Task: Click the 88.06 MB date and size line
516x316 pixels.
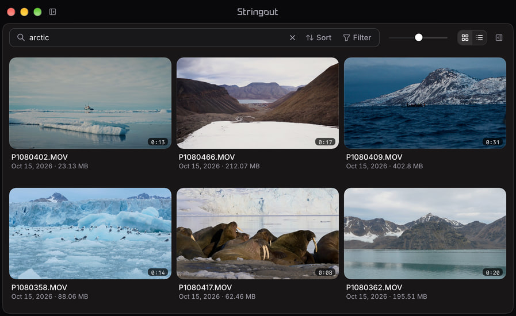Action: click(x=49, y=296)
